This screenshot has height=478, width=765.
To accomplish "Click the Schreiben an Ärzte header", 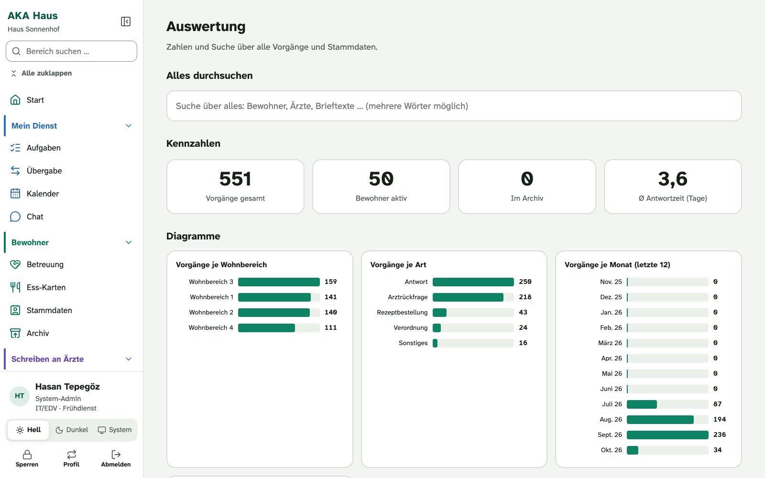I will click(x=71, y=359).
